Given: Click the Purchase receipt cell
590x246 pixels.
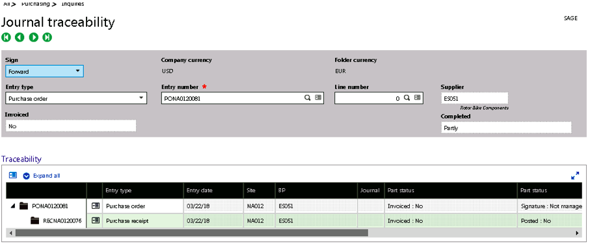Looking at the screenshot, I should click(x=143, y=221).
